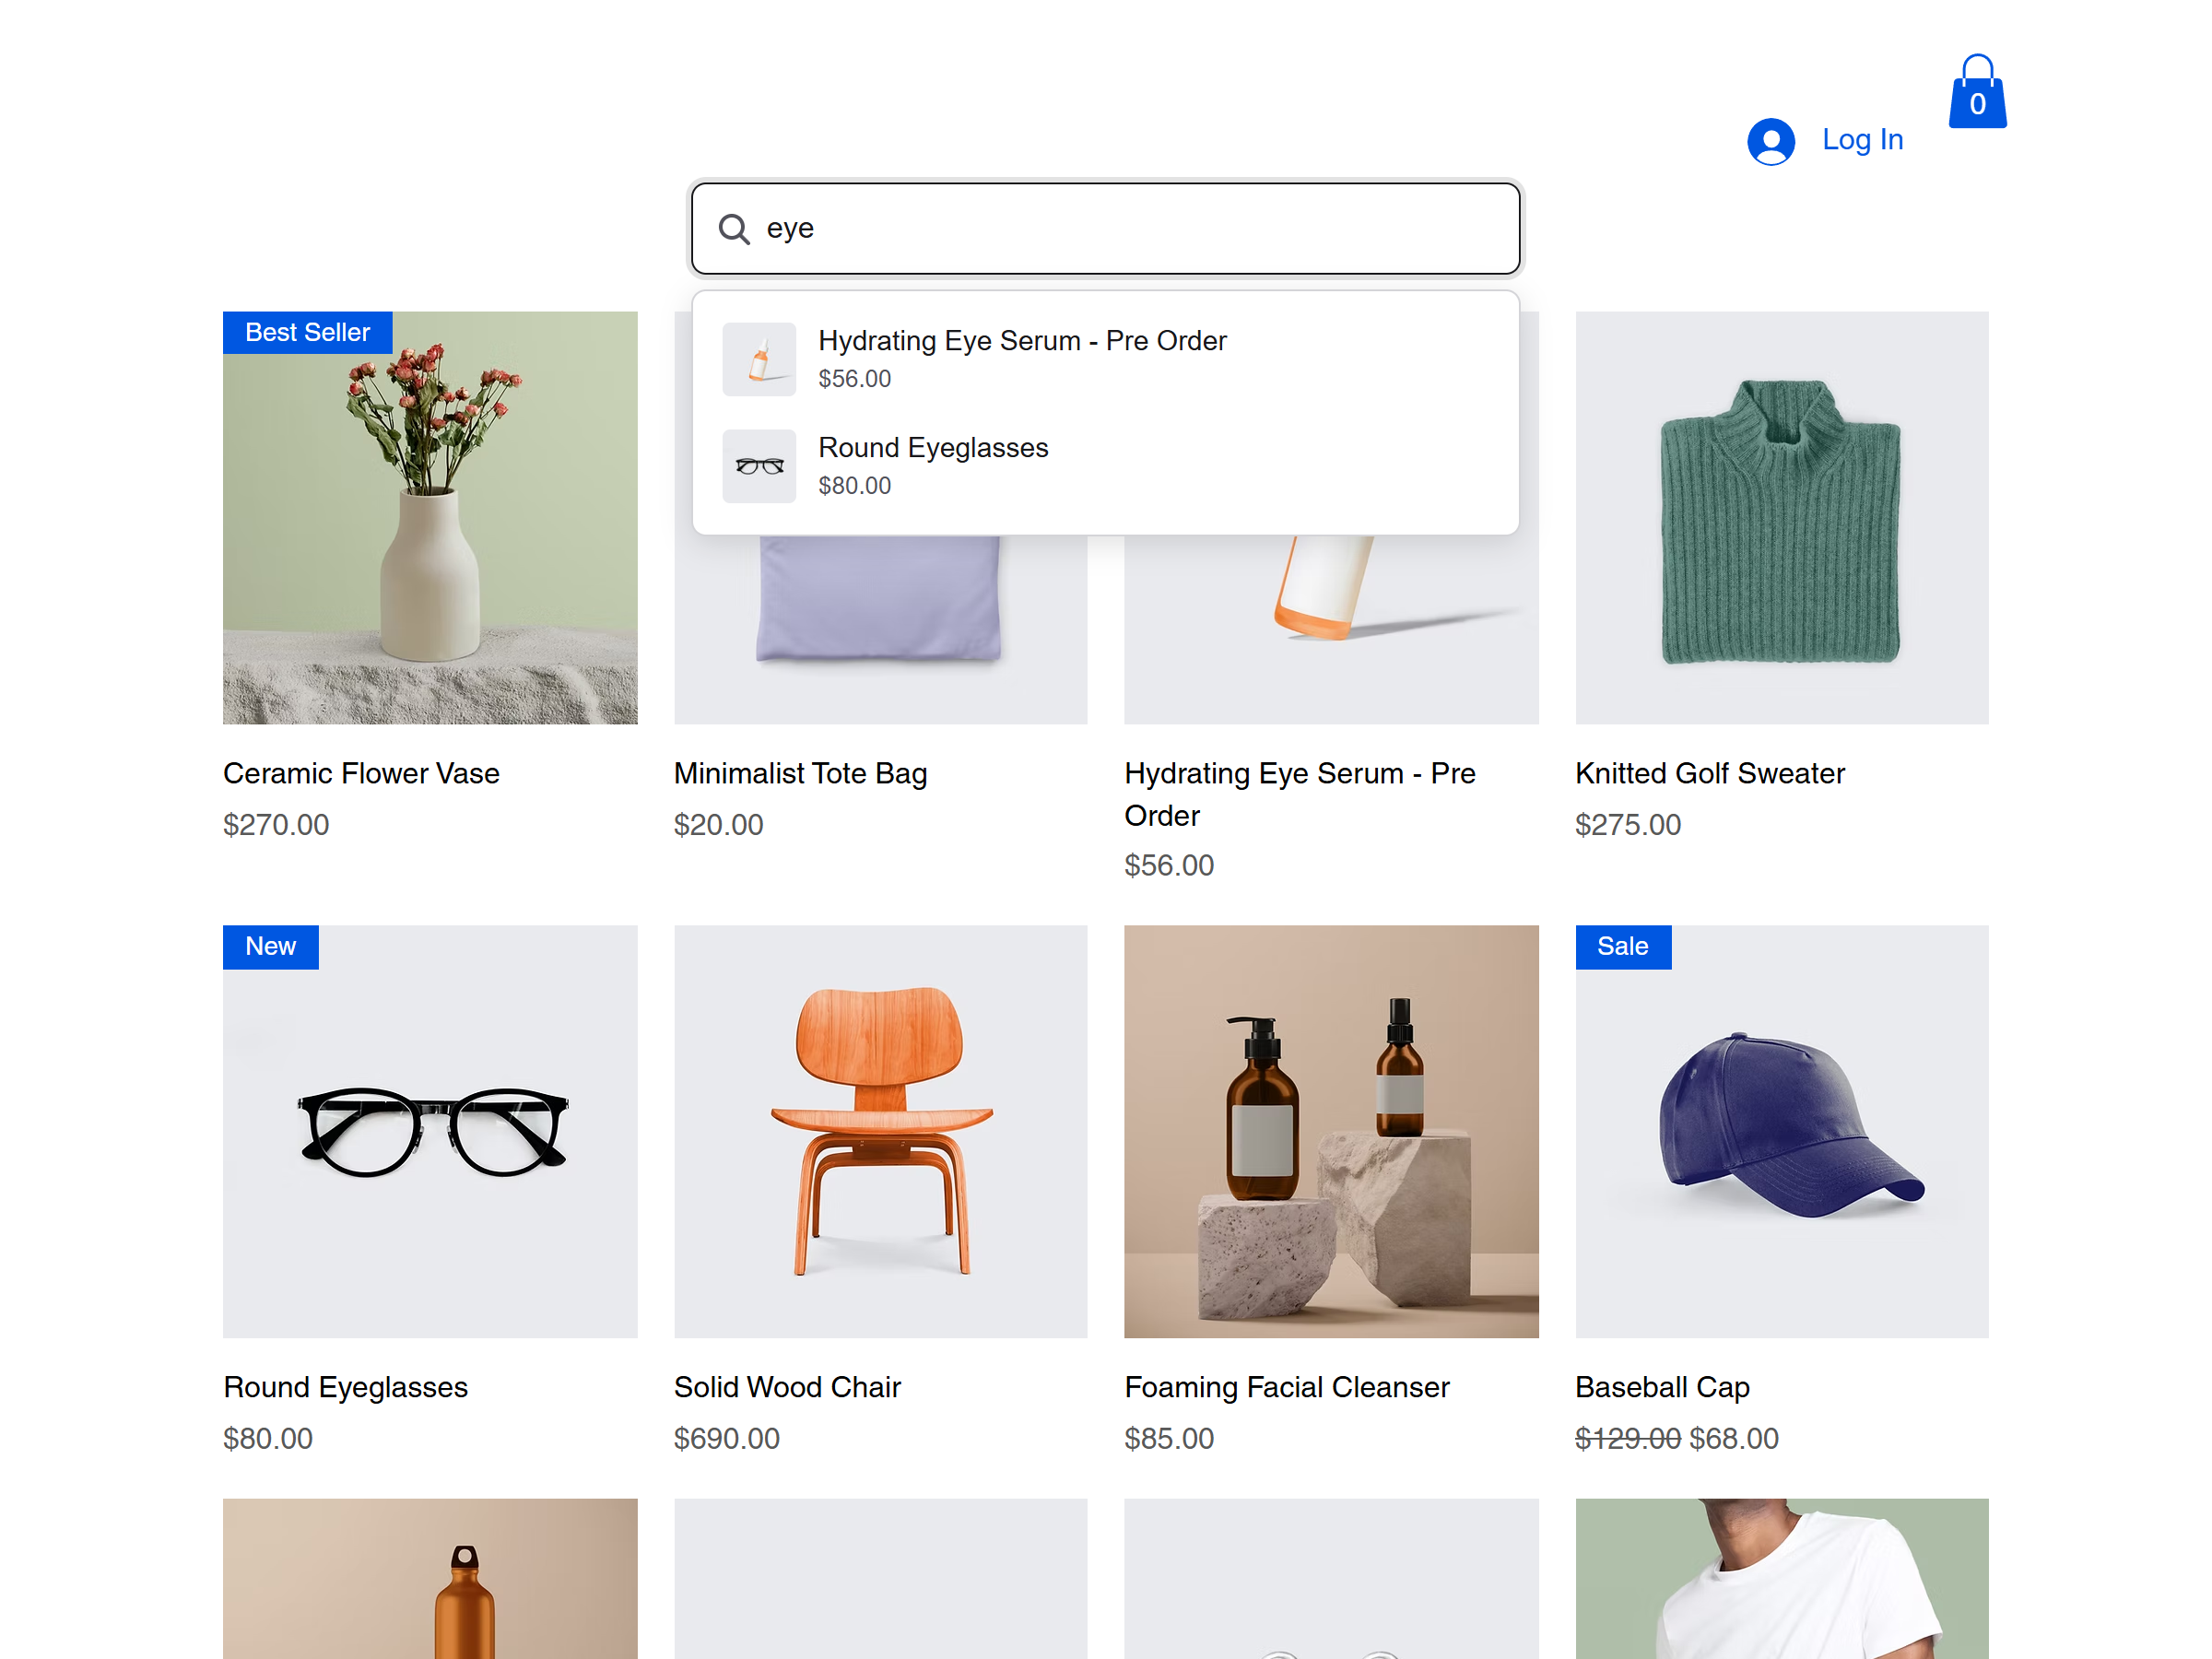Open the Foaming Facial Cleanser product image
This screenshot has height=1659, width=2212.
[1331, 1131]
